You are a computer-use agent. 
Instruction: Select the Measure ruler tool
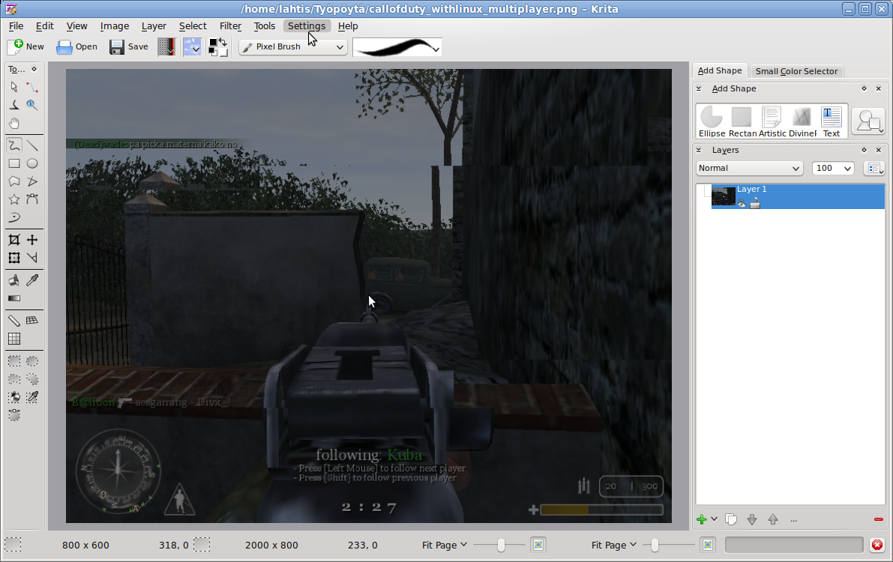tap(13, 321)
